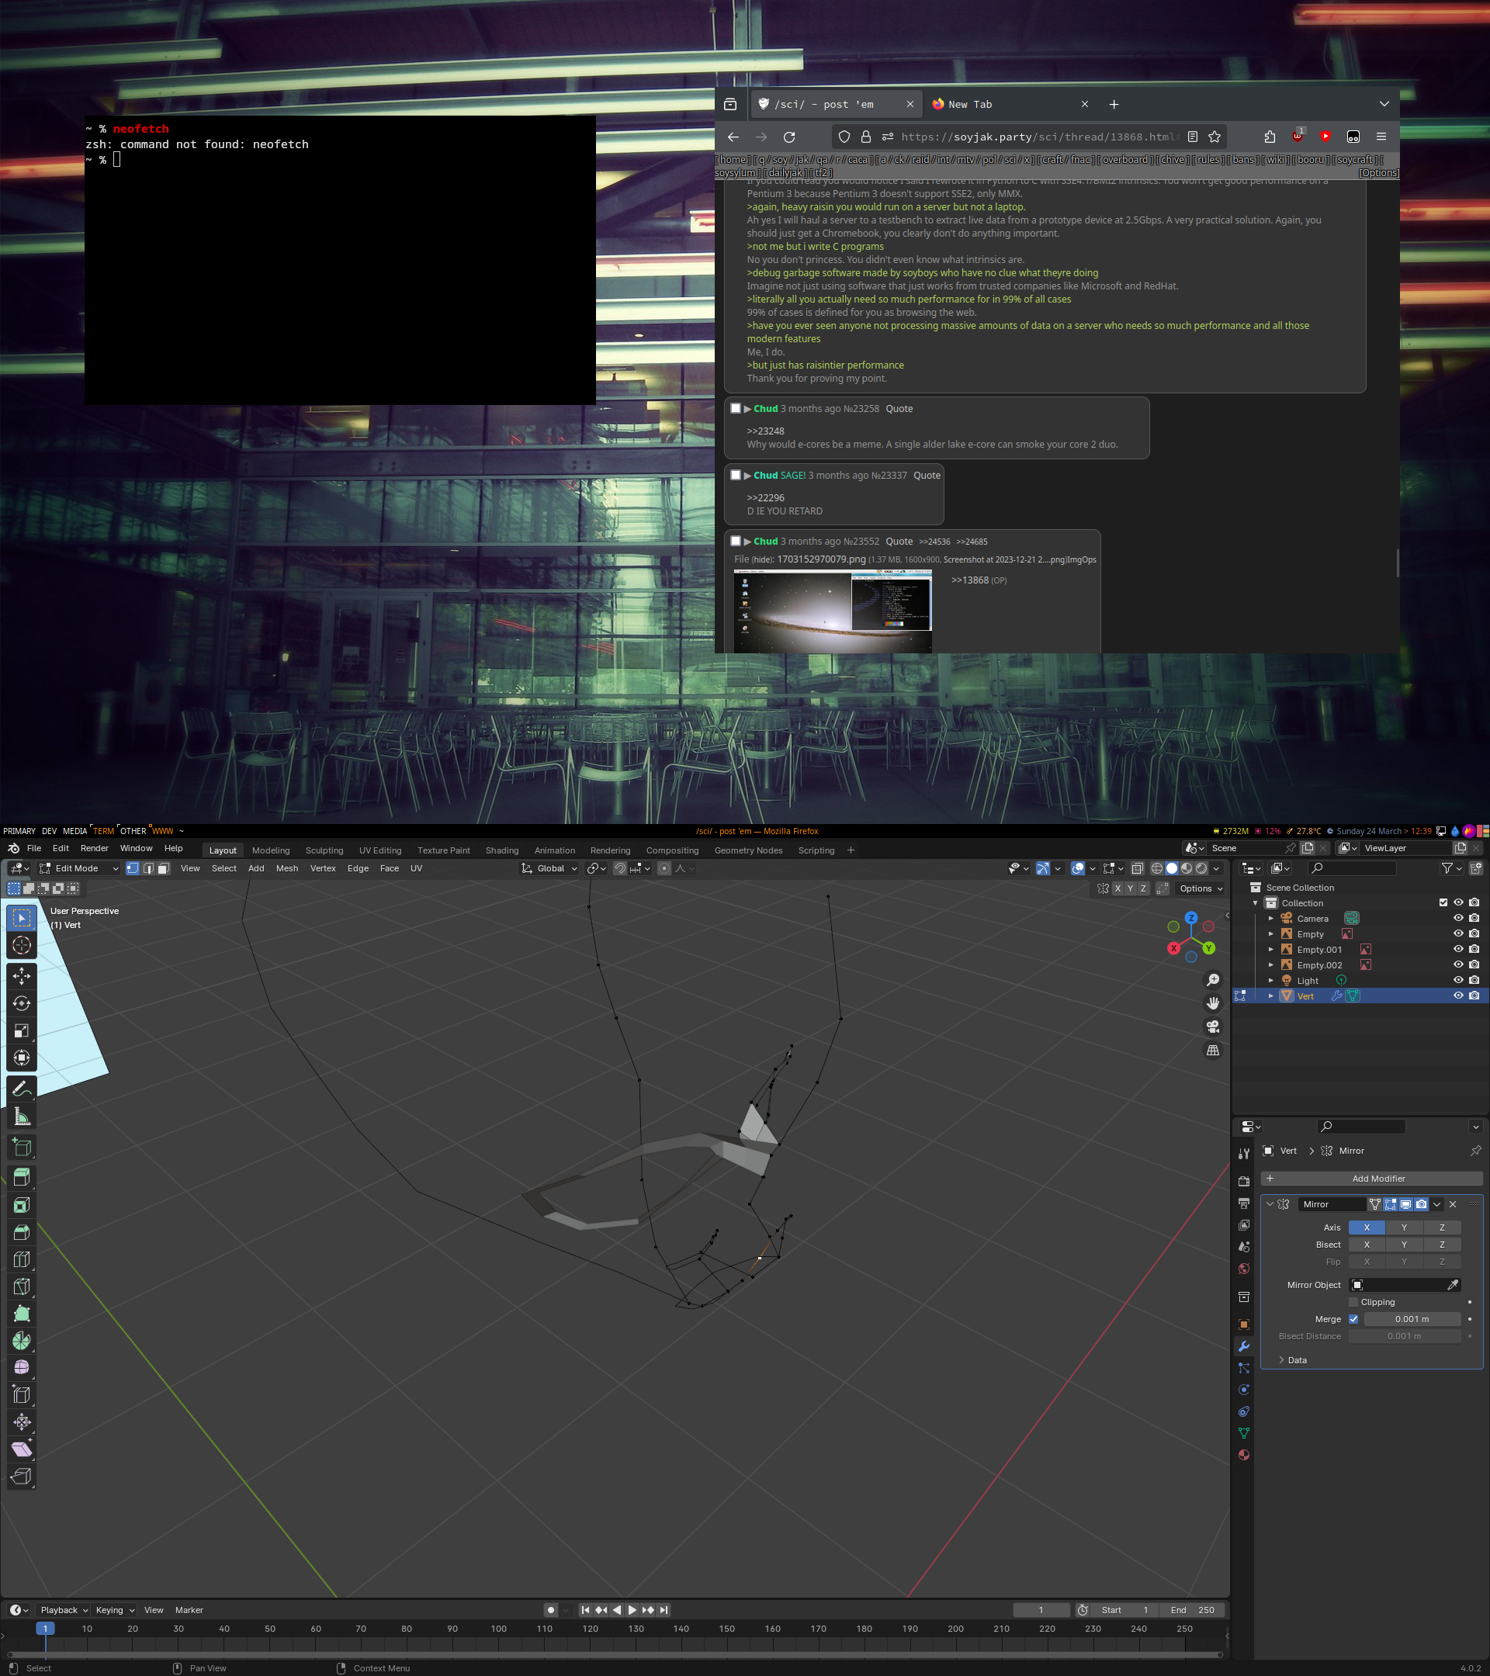Choose the Bevel tool

coord(23,1231)
